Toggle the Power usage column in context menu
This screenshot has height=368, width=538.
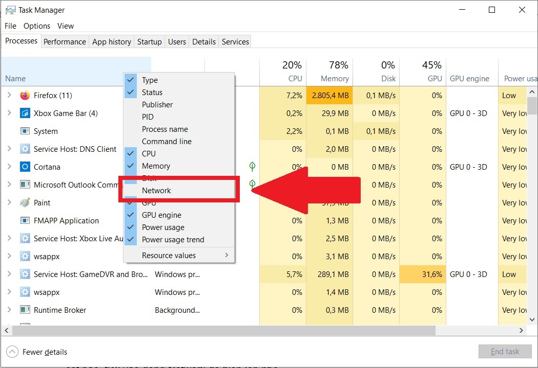(x=179, y=227)
